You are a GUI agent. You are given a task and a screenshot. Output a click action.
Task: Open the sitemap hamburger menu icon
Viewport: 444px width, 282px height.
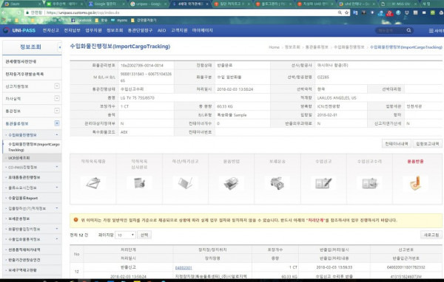[x=431, y=30]
